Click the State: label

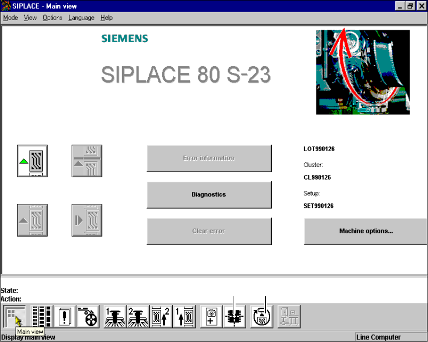[x=9, y=290]
